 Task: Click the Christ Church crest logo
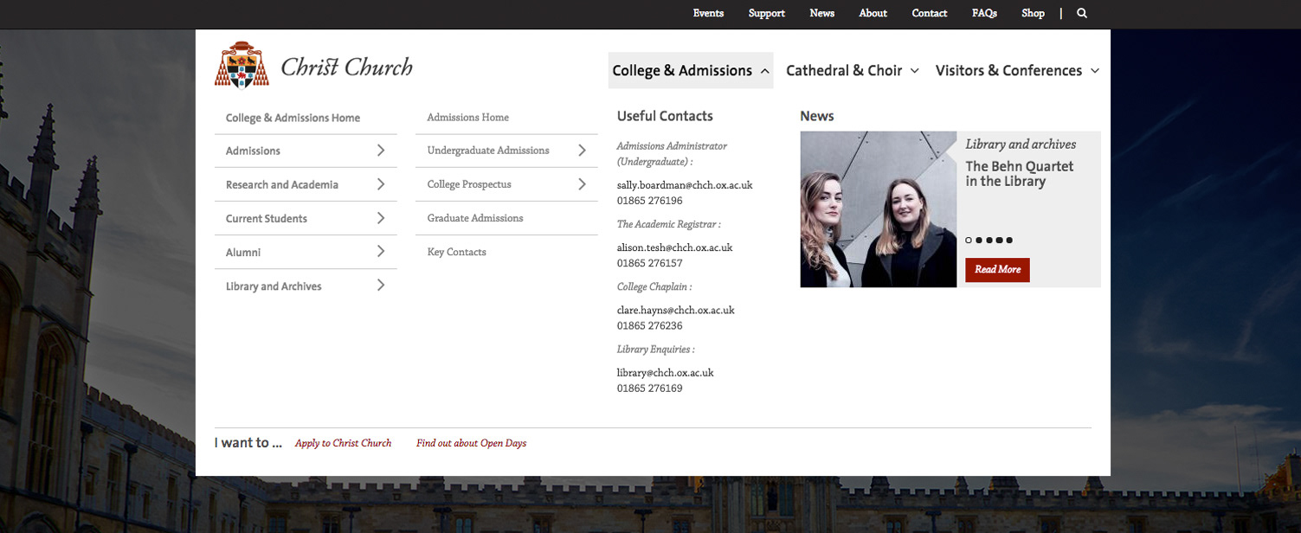tap(242, 66)
